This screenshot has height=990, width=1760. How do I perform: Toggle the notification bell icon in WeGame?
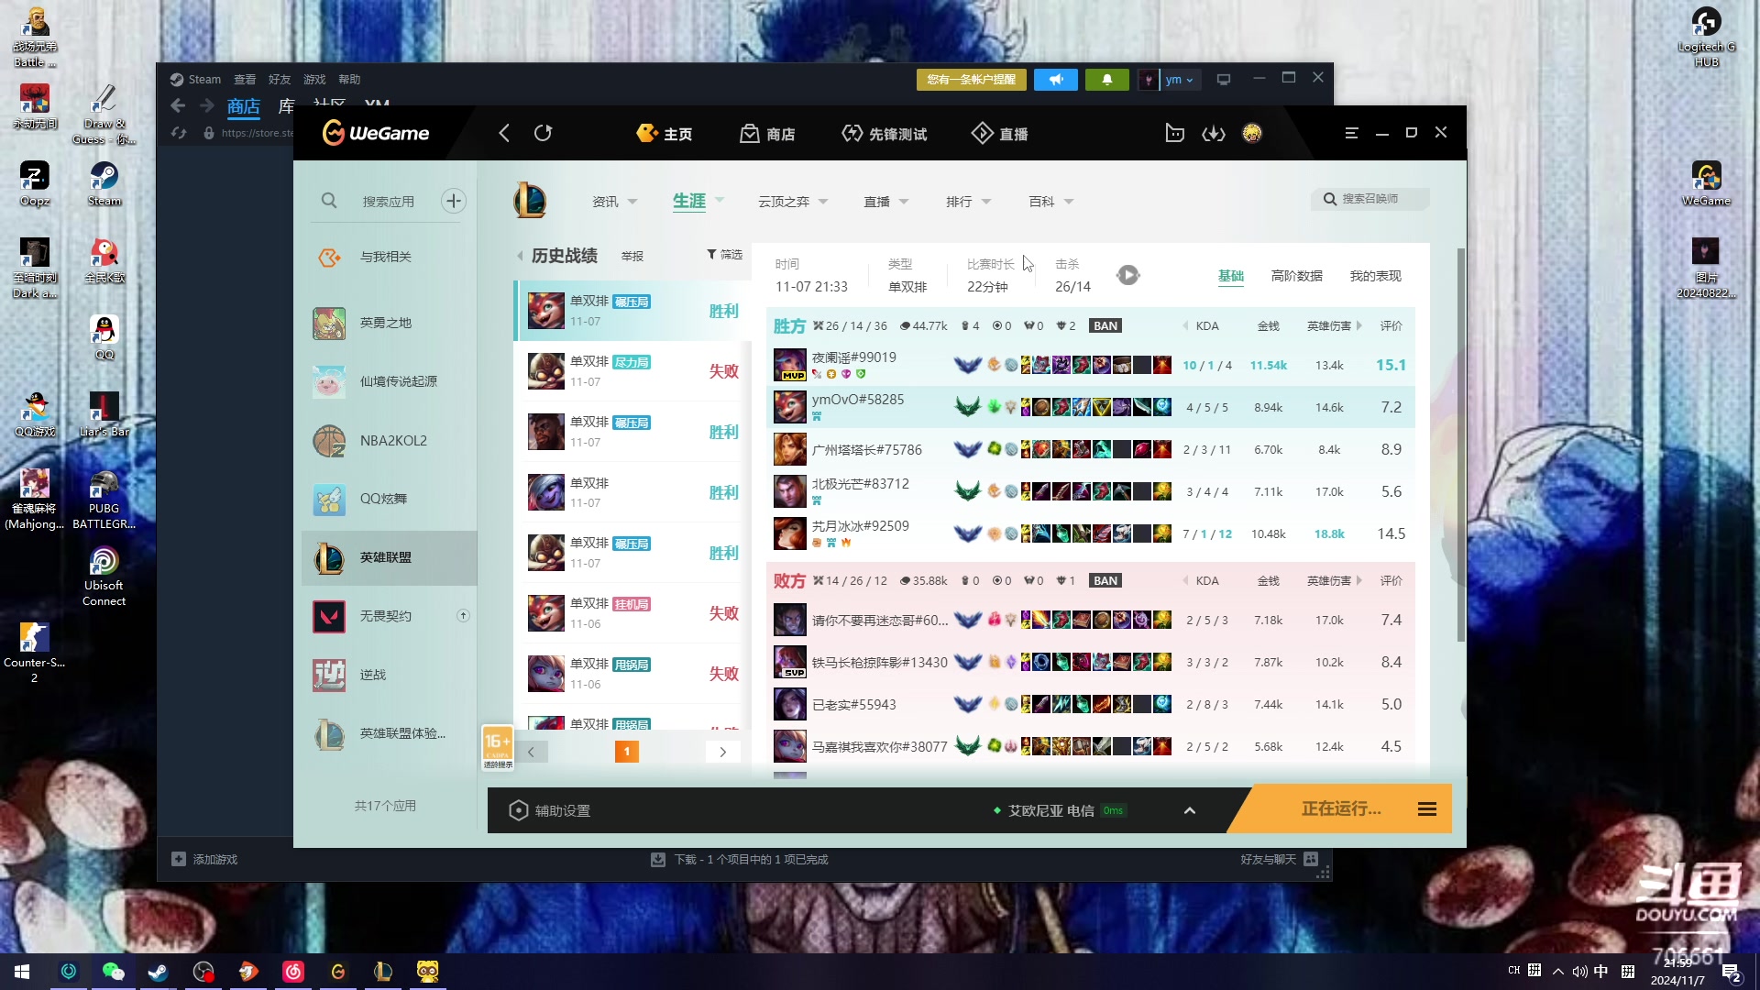point(1106,79)
